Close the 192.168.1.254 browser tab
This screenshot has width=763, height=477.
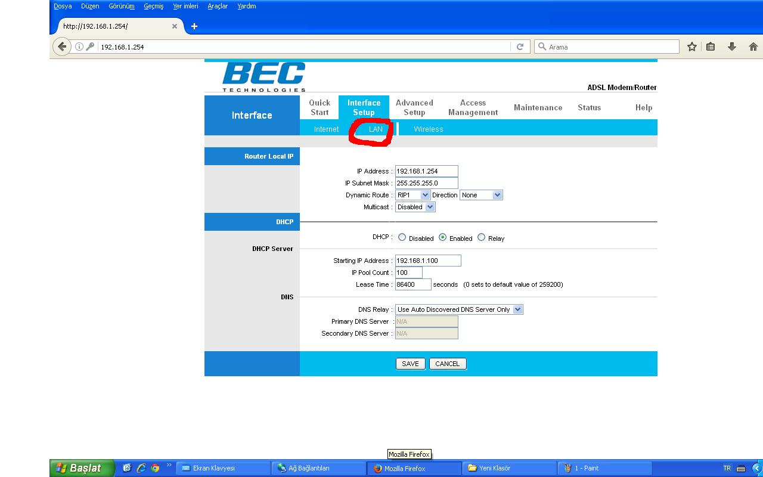tap(175, 26)
